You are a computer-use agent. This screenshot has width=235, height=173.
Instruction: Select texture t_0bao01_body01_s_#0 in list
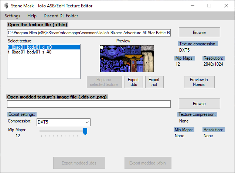[x=30, y=52]
